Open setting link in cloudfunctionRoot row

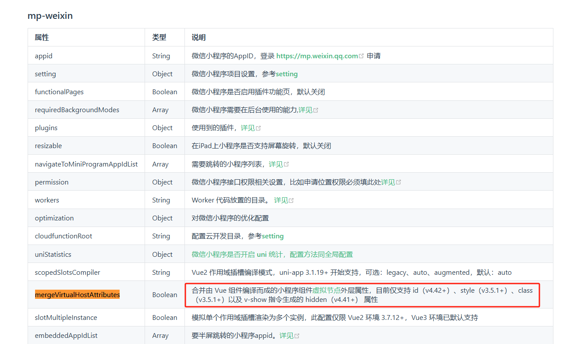[273, 236]
